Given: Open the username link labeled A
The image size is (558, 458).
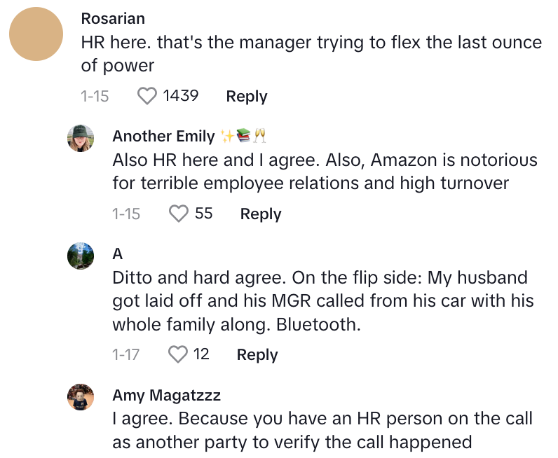Looking at the screenshot, I should (118, 254).
